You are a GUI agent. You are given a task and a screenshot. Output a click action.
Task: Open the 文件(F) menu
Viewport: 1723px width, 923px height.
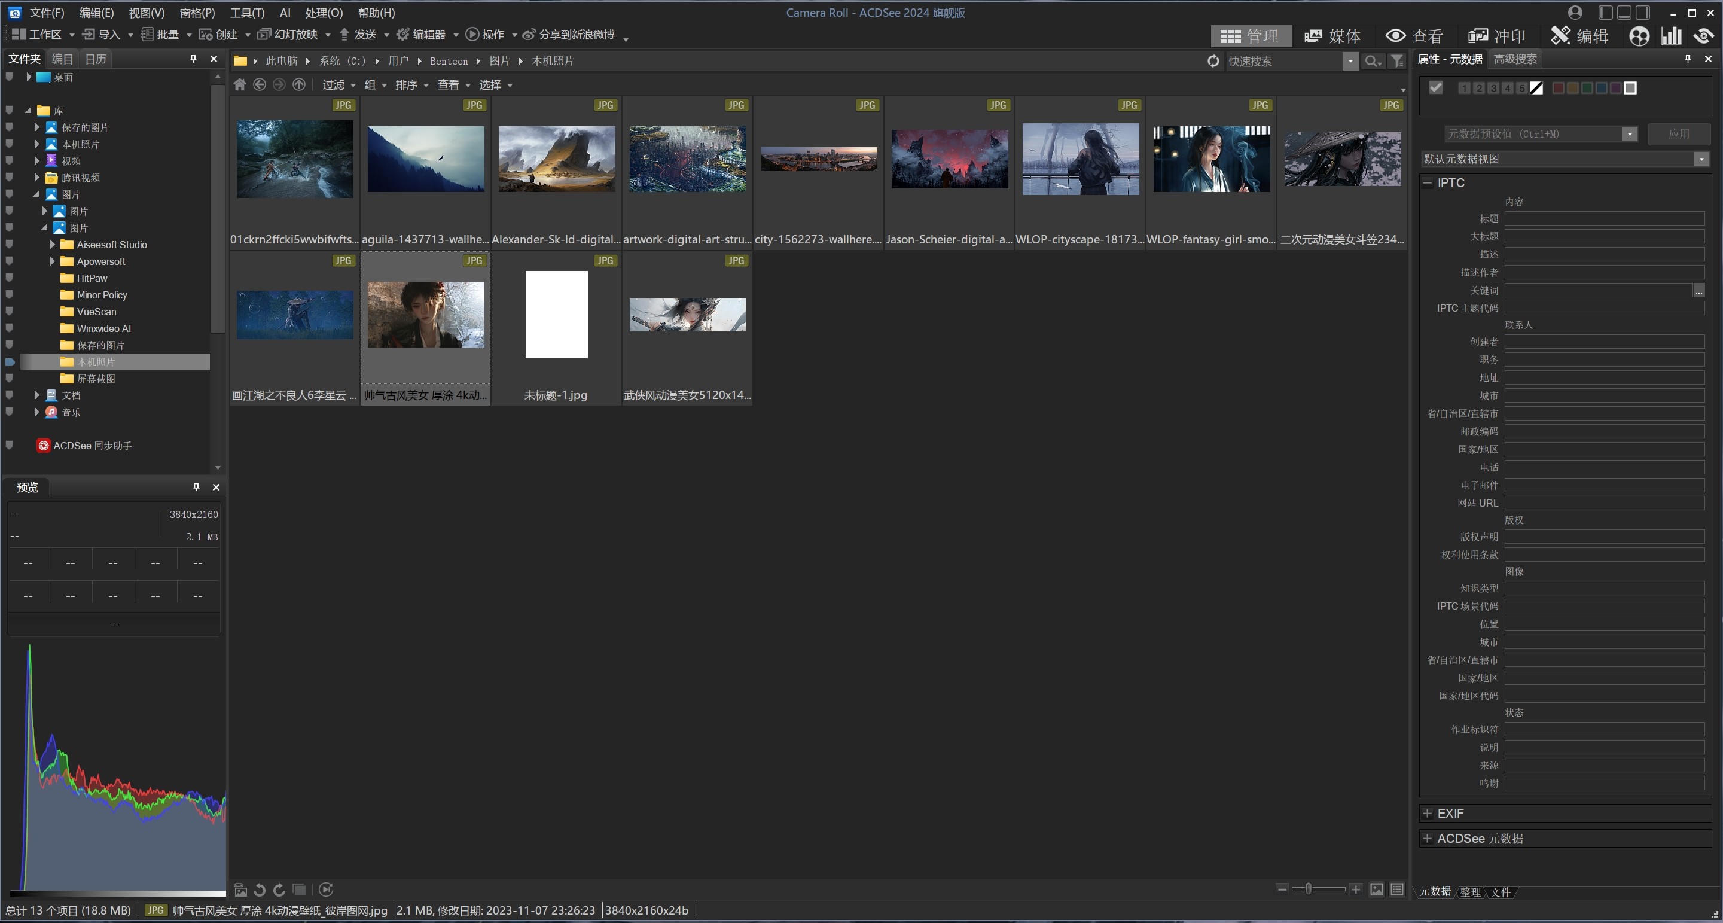coord(47,13)
